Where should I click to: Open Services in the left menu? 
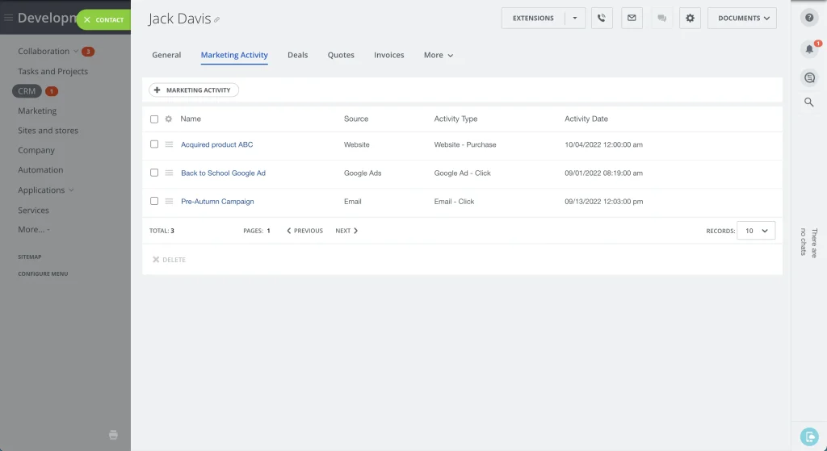[33, 210]
